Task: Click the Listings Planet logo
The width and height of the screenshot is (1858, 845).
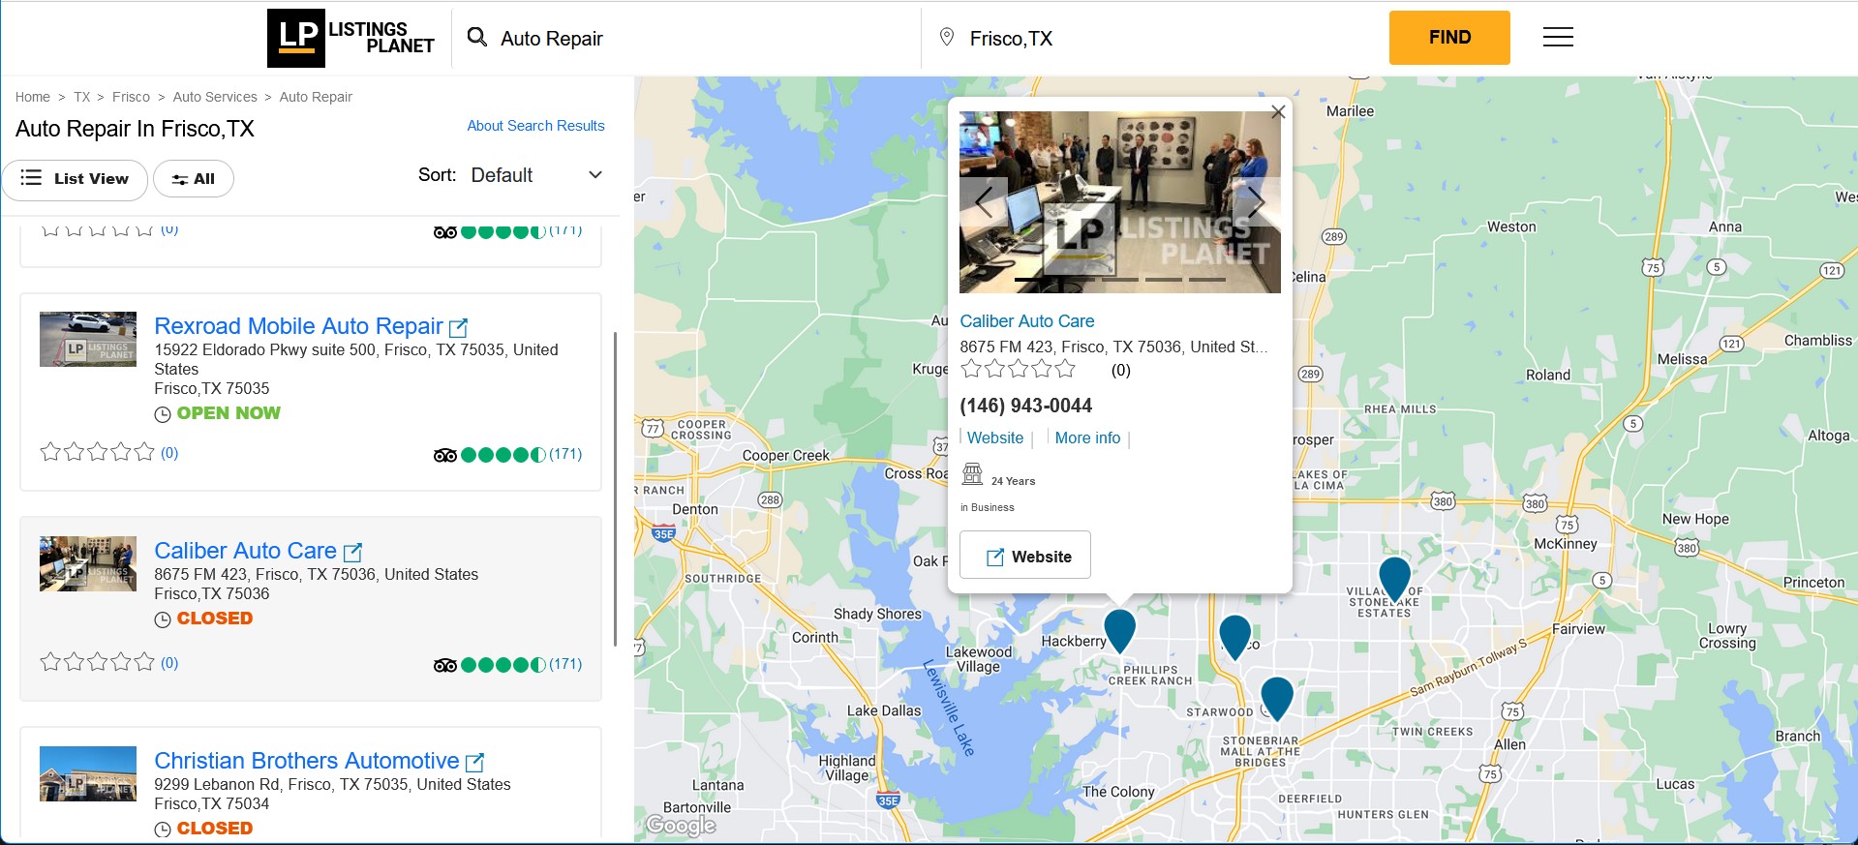Action: pos(351,38)
